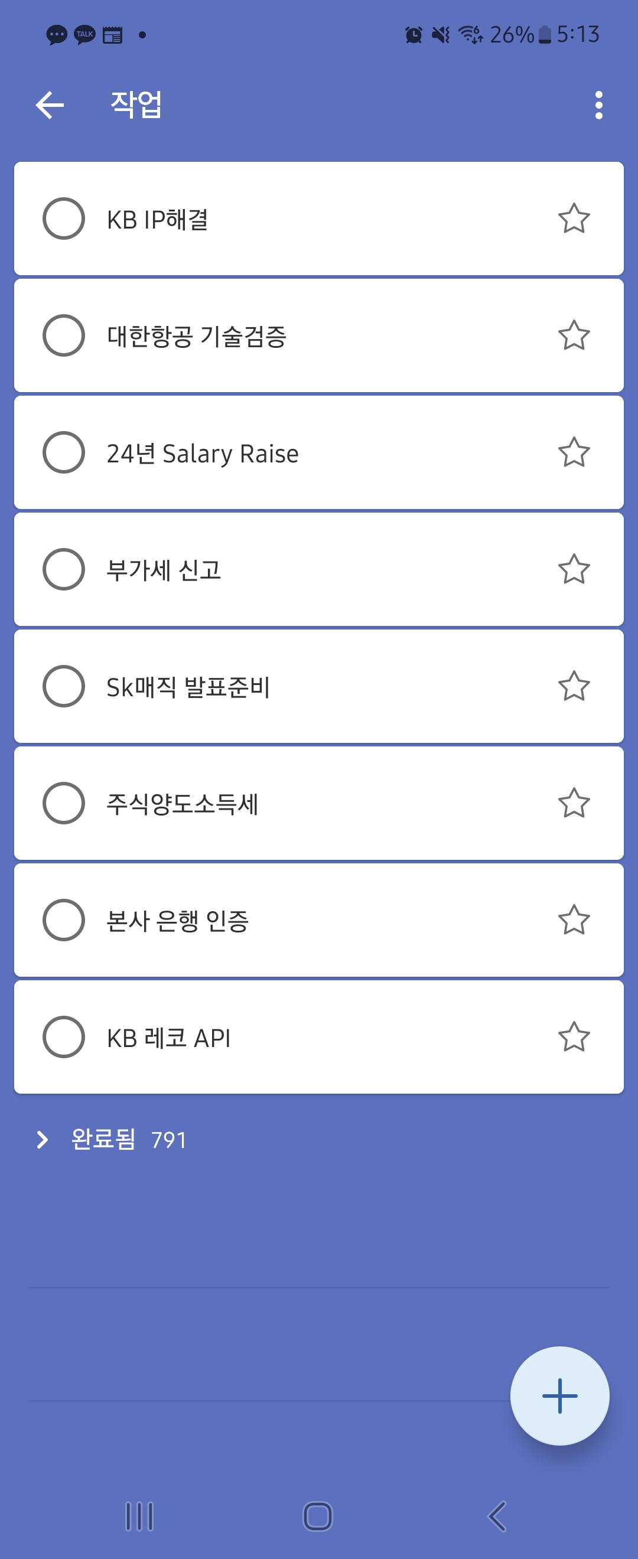
Task: Check off 대한항공 기술검증 task
Action: pos(64,335)
